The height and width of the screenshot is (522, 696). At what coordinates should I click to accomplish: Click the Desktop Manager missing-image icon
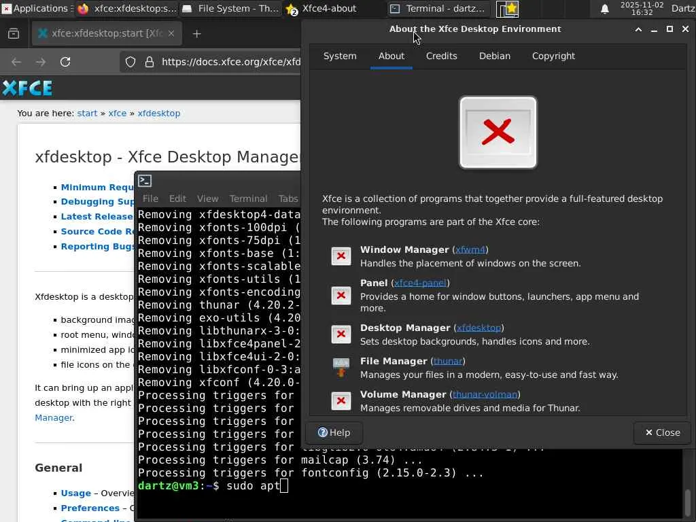(341, 334)
